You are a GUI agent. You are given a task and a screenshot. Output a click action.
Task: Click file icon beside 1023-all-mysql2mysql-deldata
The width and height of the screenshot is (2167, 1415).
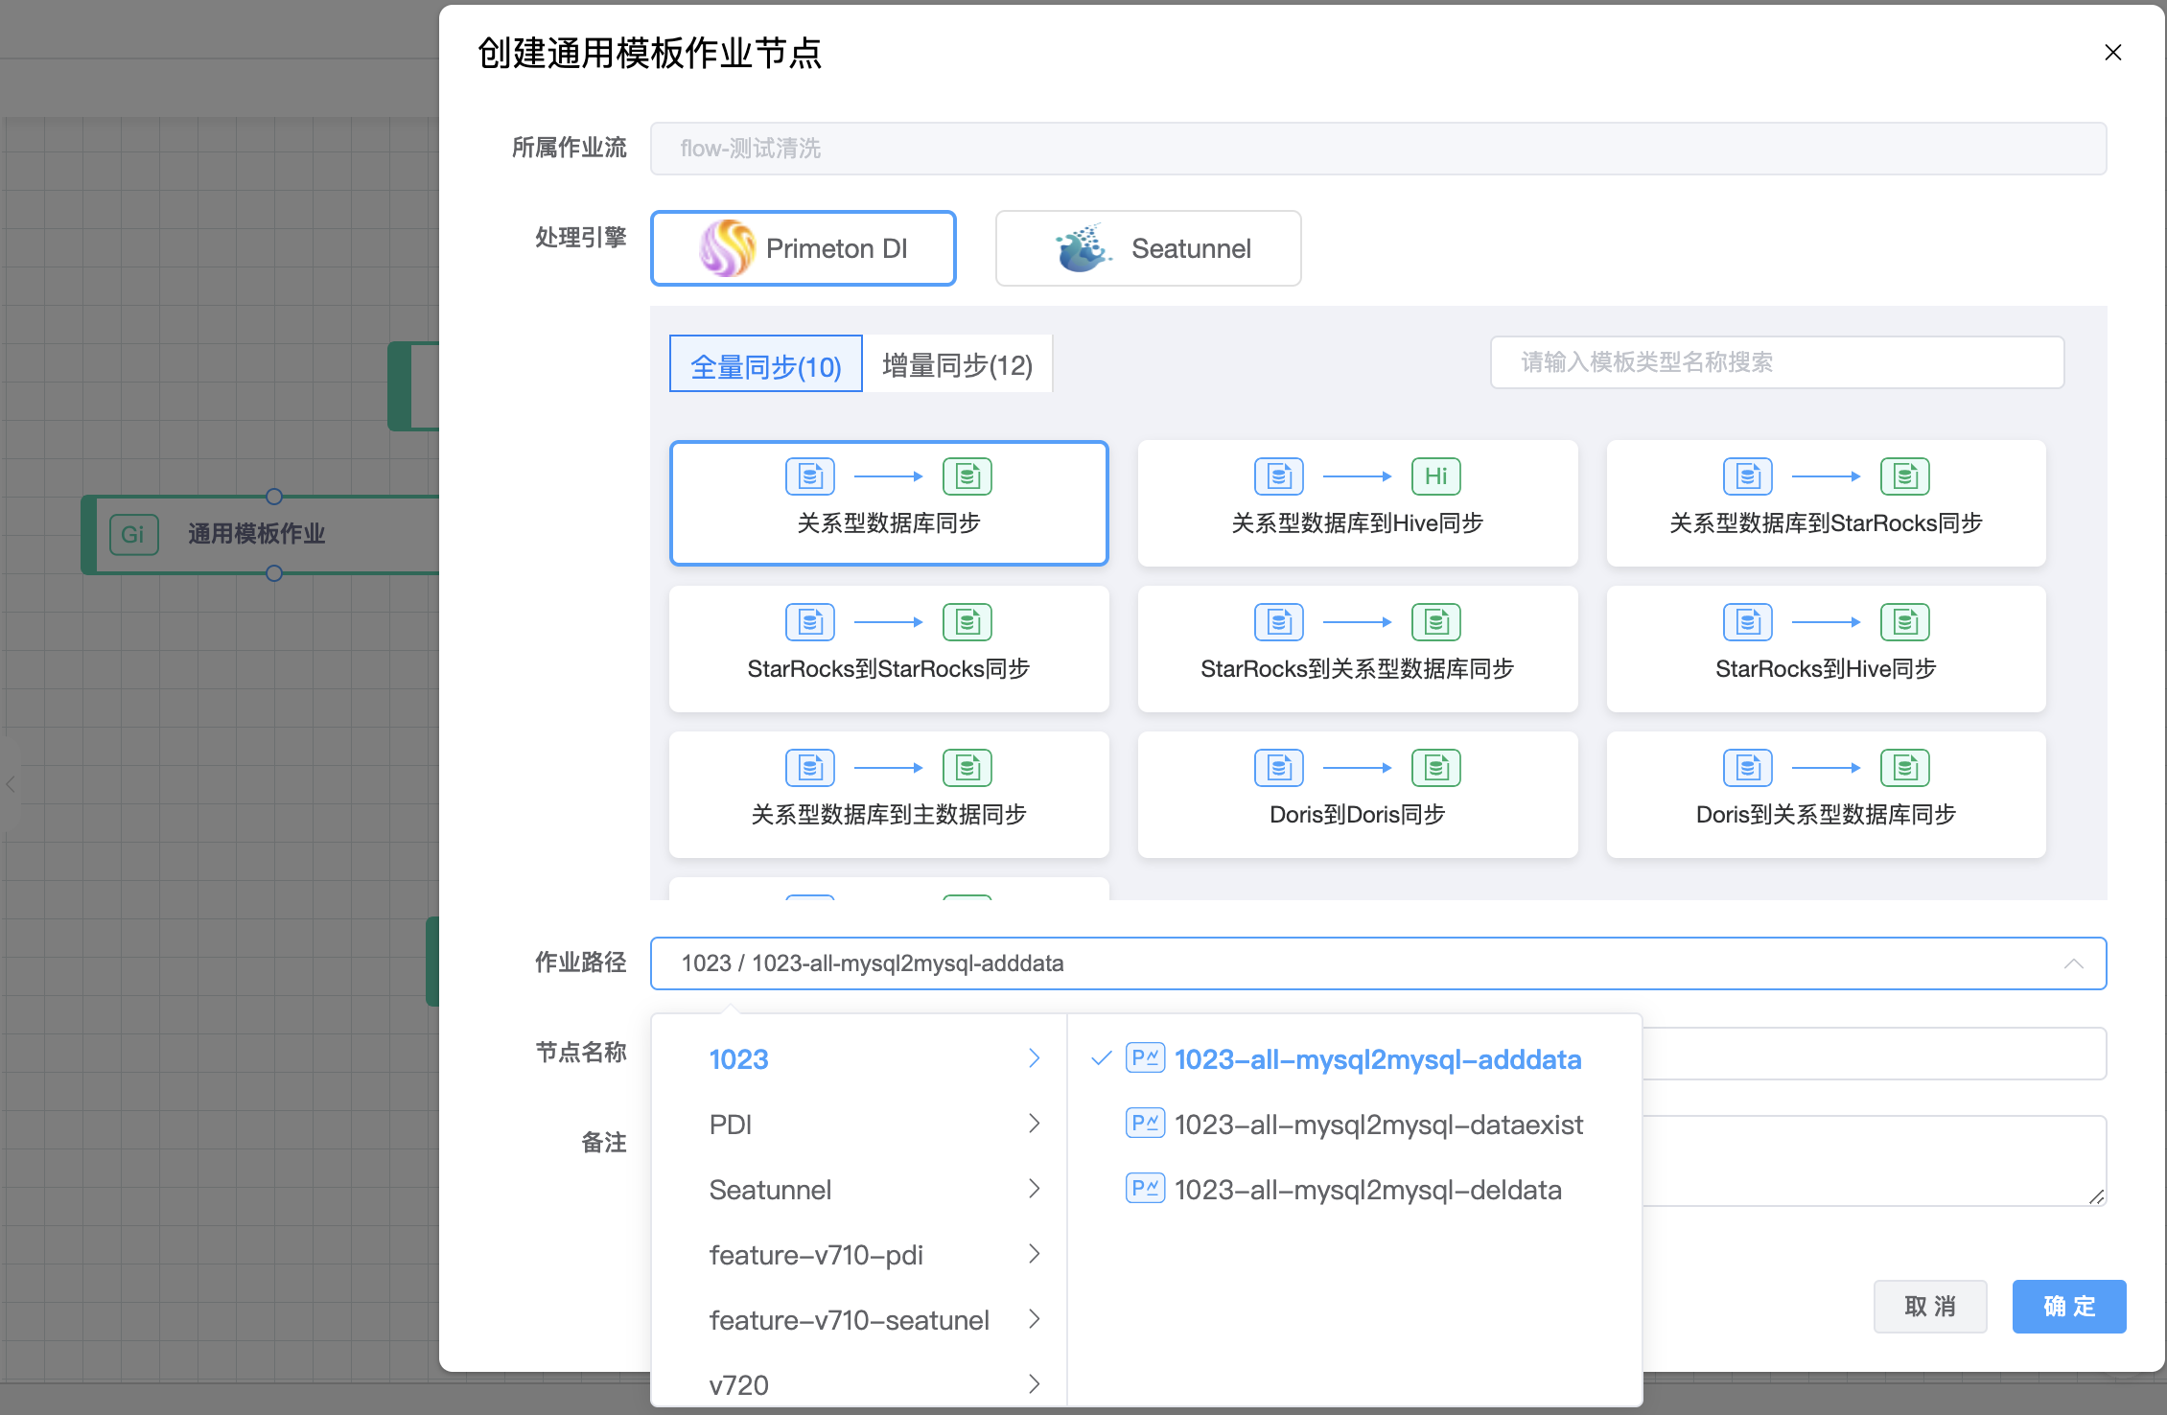tap(1145, 1189)
